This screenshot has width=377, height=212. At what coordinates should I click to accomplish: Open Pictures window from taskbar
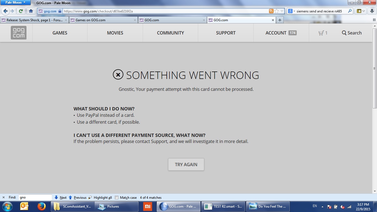click(x=116, y=206)
